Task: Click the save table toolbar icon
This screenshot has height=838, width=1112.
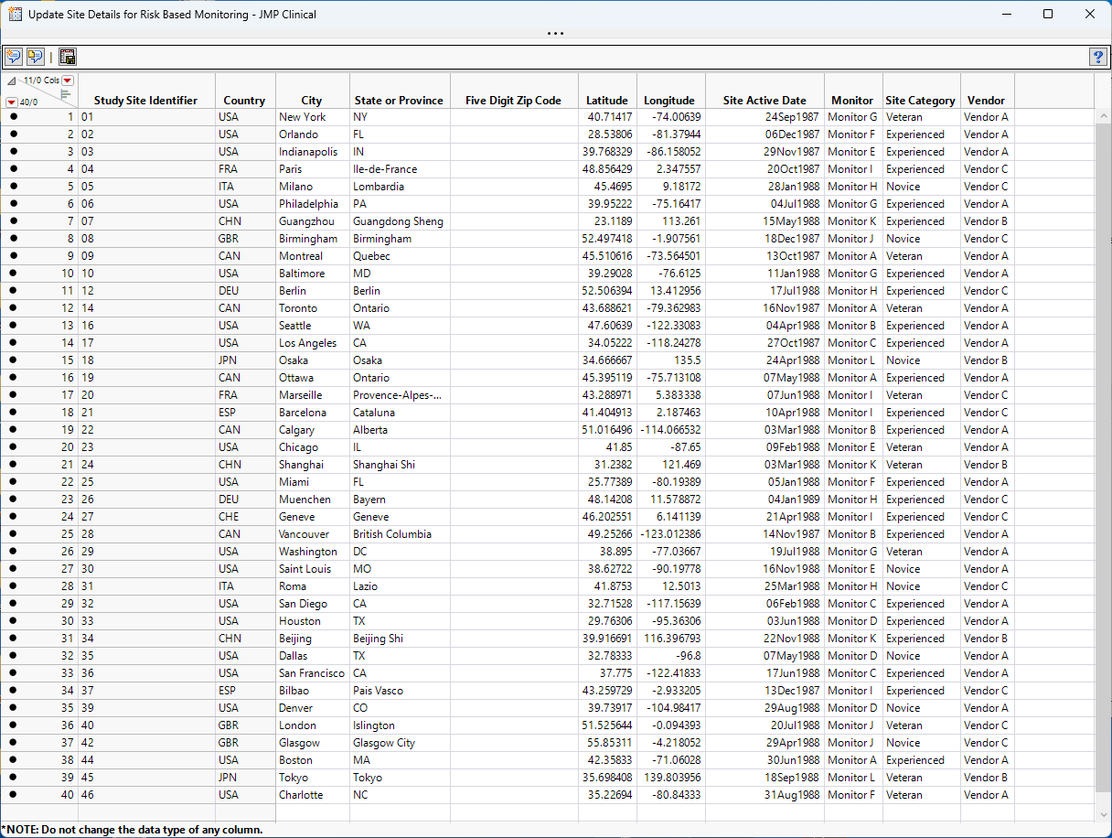Action: click(68, 57)
